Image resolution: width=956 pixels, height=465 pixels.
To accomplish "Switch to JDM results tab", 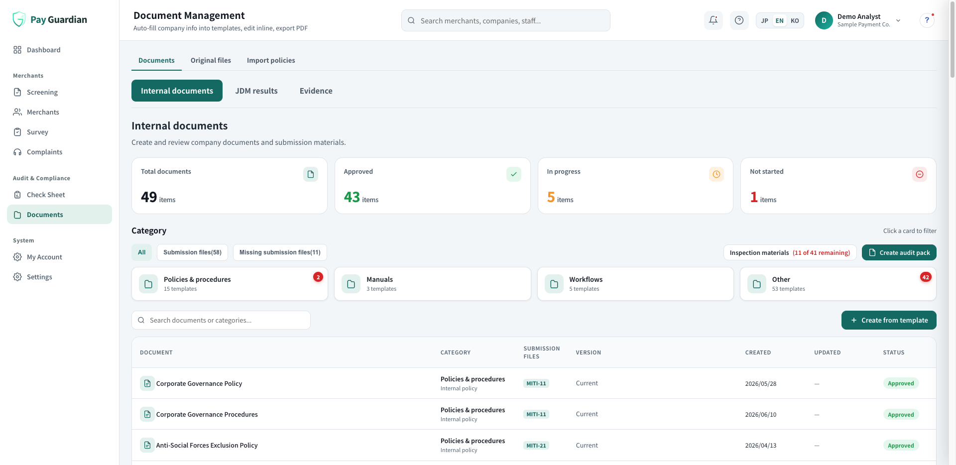I will pos(256,91).
